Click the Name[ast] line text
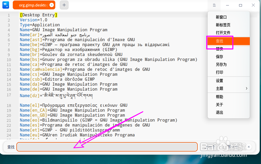This screenshot has height=164, width=261. [77, 40]
